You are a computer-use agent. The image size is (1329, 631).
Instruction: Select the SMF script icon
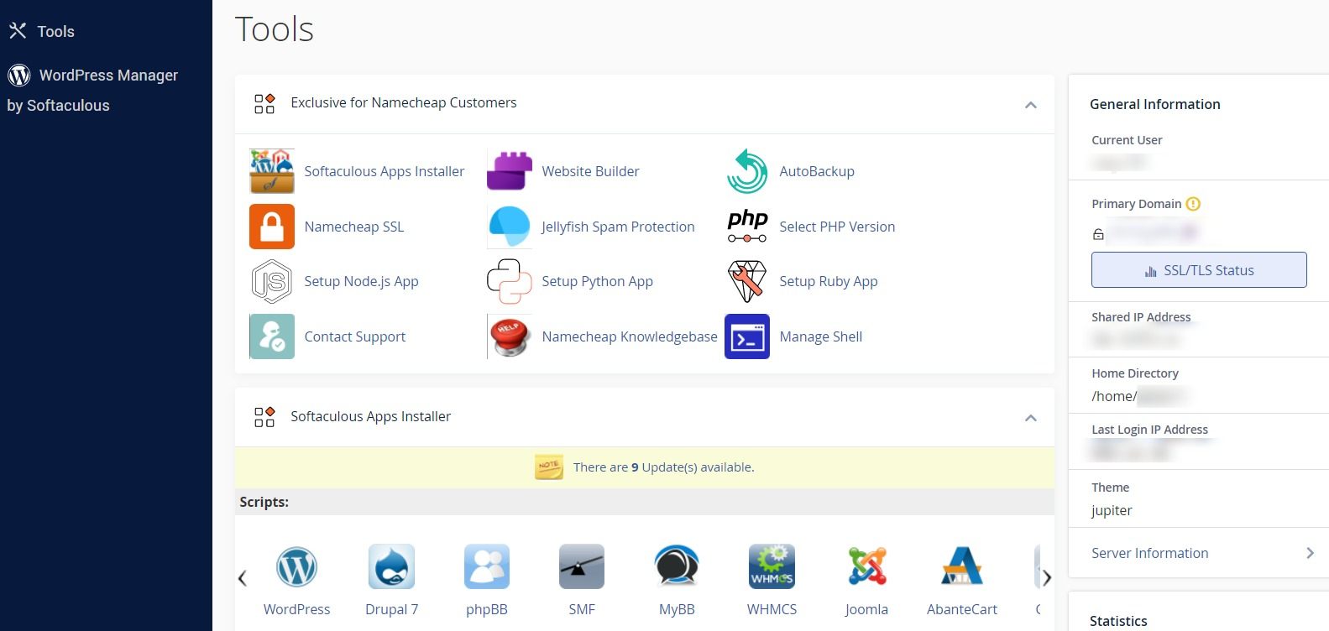[x=582, y=567]
